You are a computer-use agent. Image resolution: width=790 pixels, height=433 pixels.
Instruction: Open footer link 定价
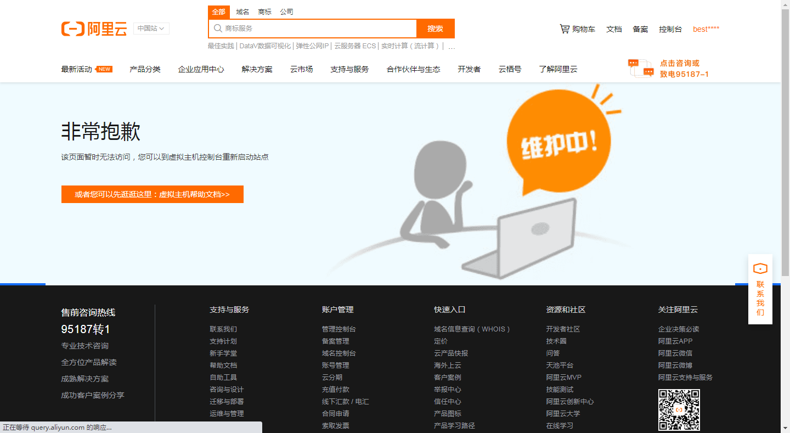coord(441,341)
